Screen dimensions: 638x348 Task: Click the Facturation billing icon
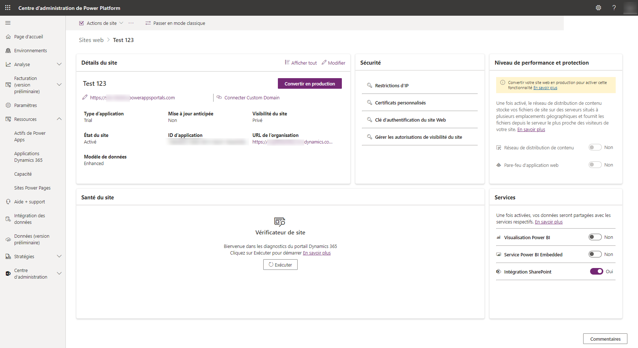(8, 85)
